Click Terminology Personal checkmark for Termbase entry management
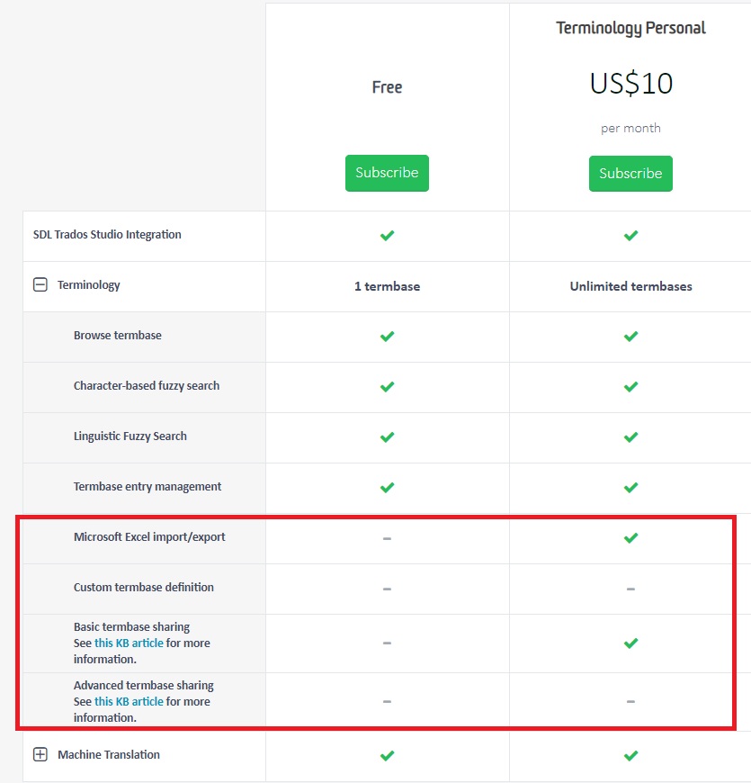751x783 pixels. [630, 488]
